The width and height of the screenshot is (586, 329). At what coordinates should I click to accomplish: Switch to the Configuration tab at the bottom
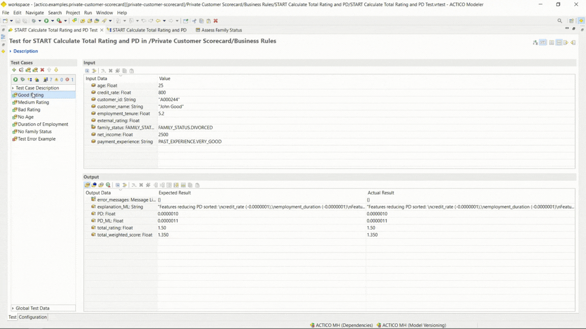pyautogui.click(x=33, y=317)
